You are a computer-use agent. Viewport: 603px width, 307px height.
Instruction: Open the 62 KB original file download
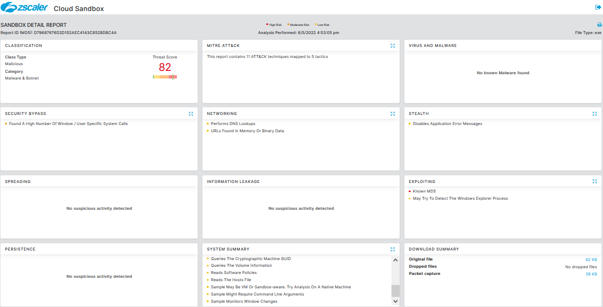tap(591, 259)
